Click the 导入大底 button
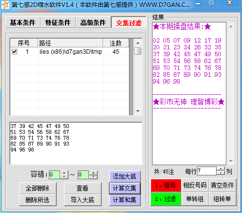 pyautogui.click(x=83, y=200)
